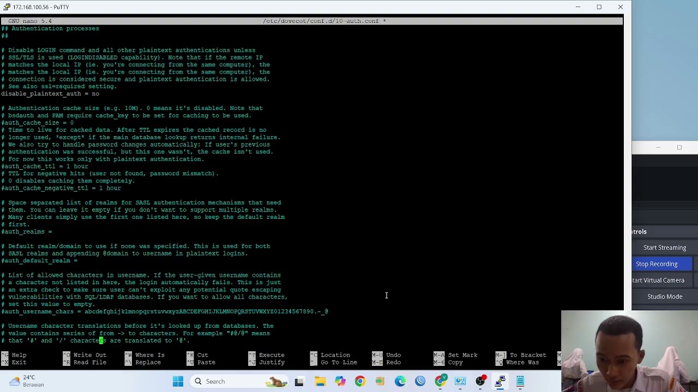Click the nano Execute shortcut

coord(266,355)
